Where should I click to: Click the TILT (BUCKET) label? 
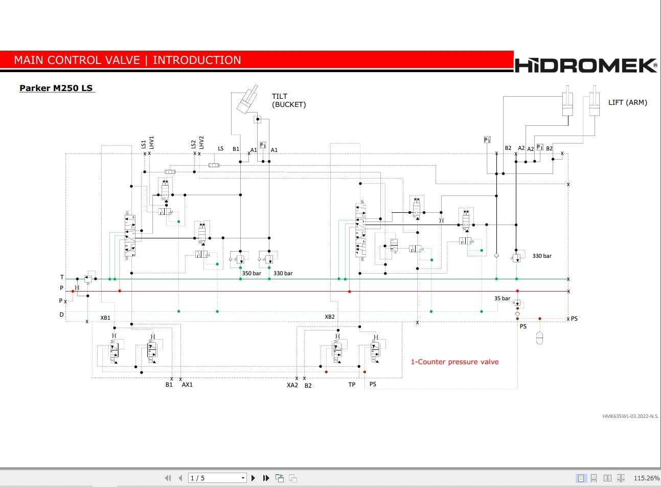click(289, 100)
